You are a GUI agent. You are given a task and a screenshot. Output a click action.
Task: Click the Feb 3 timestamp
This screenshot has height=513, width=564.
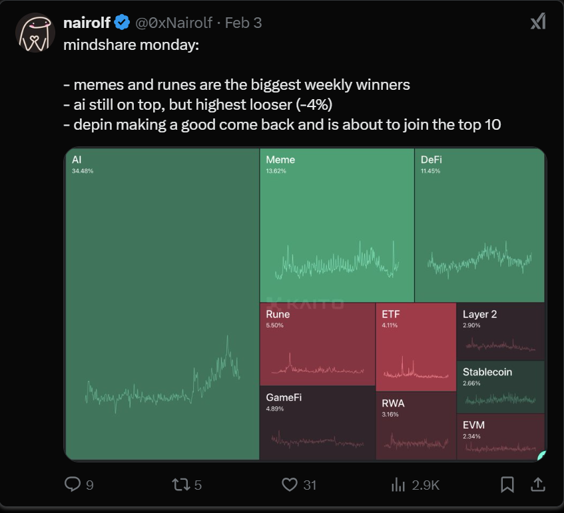click(x=243, y=23)
